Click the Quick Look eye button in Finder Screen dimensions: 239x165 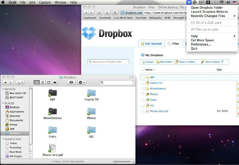(x=71, y=82)
